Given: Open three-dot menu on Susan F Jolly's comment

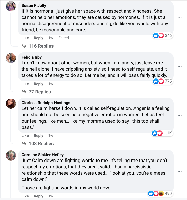Looking at the screenshot, I should pos(180,18).
